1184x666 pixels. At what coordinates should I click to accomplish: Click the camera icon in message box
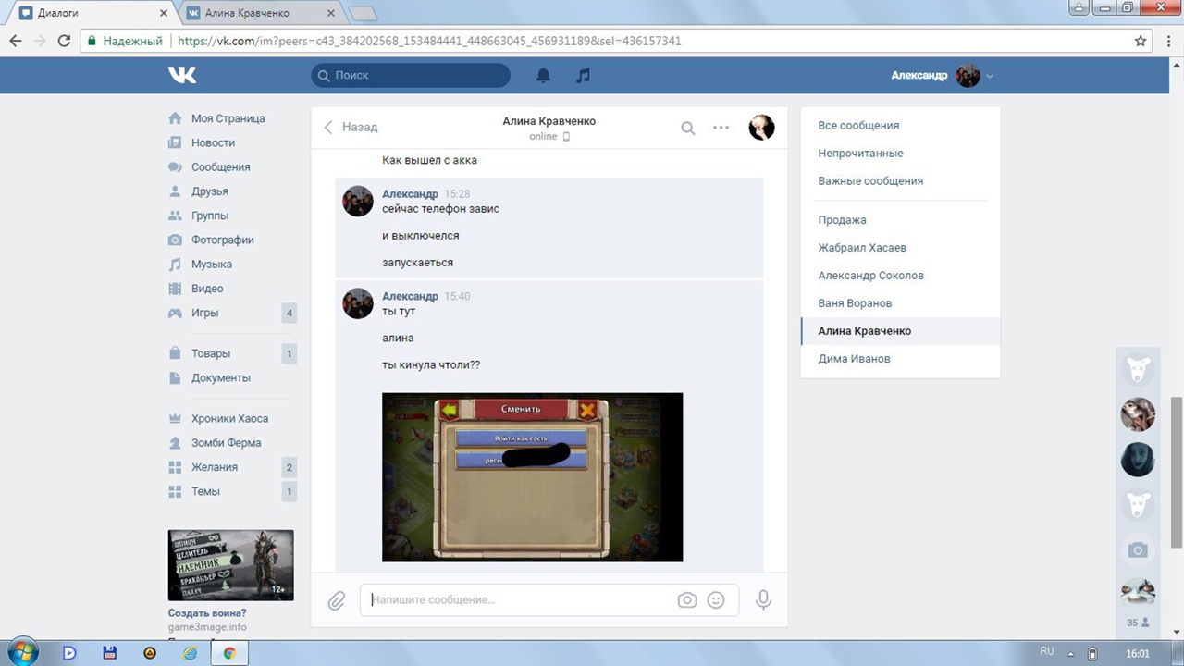(x=686, y=600)
